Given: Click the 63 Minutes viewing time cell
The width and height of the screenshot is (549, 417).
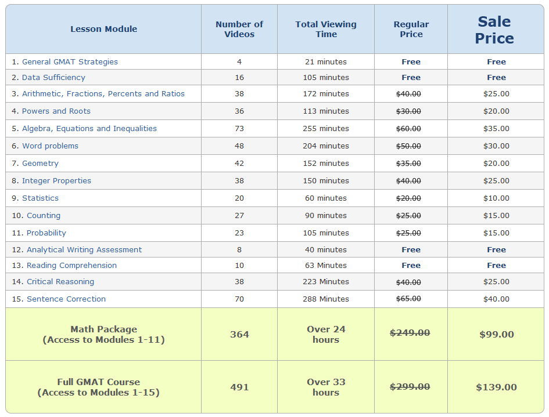Looking at the screenshot, I should click(326, 266).
